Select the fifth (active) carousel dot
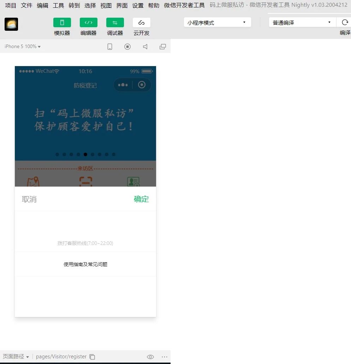 [x=85, y=154]
